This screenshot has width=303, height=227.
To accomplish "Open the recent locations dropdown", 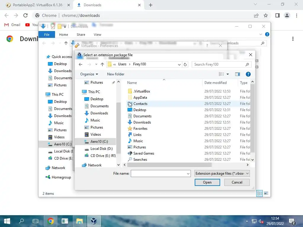I will click(x=96, y=64).
